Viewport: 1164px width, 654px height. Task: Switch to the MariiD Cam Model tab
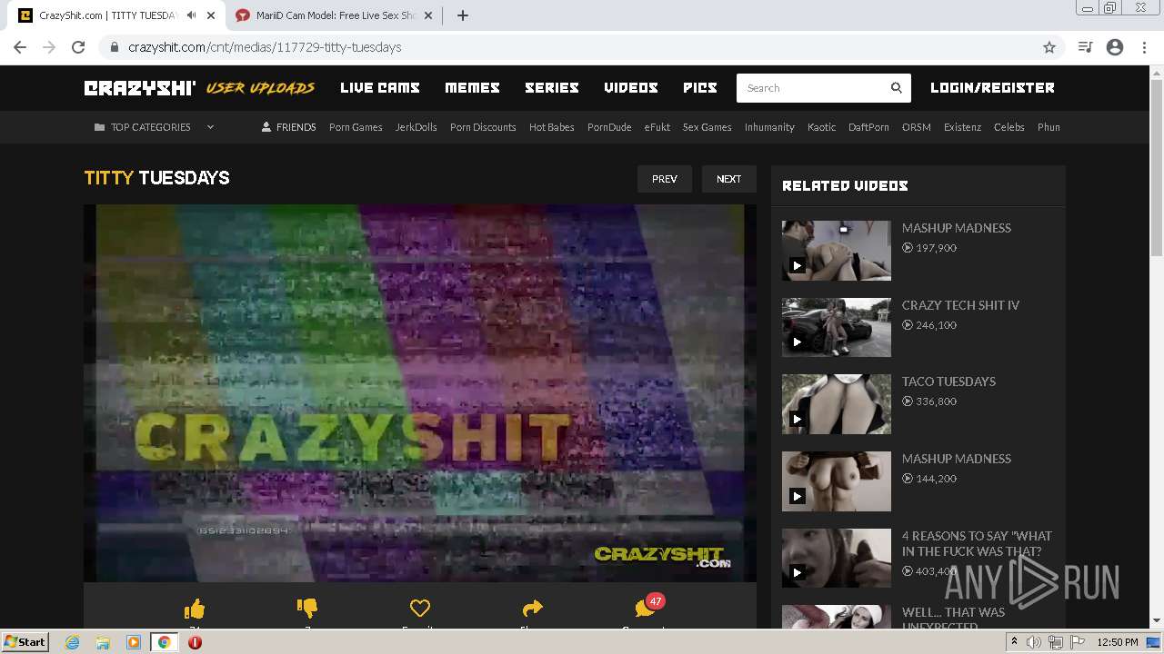[x=336, y=15]
